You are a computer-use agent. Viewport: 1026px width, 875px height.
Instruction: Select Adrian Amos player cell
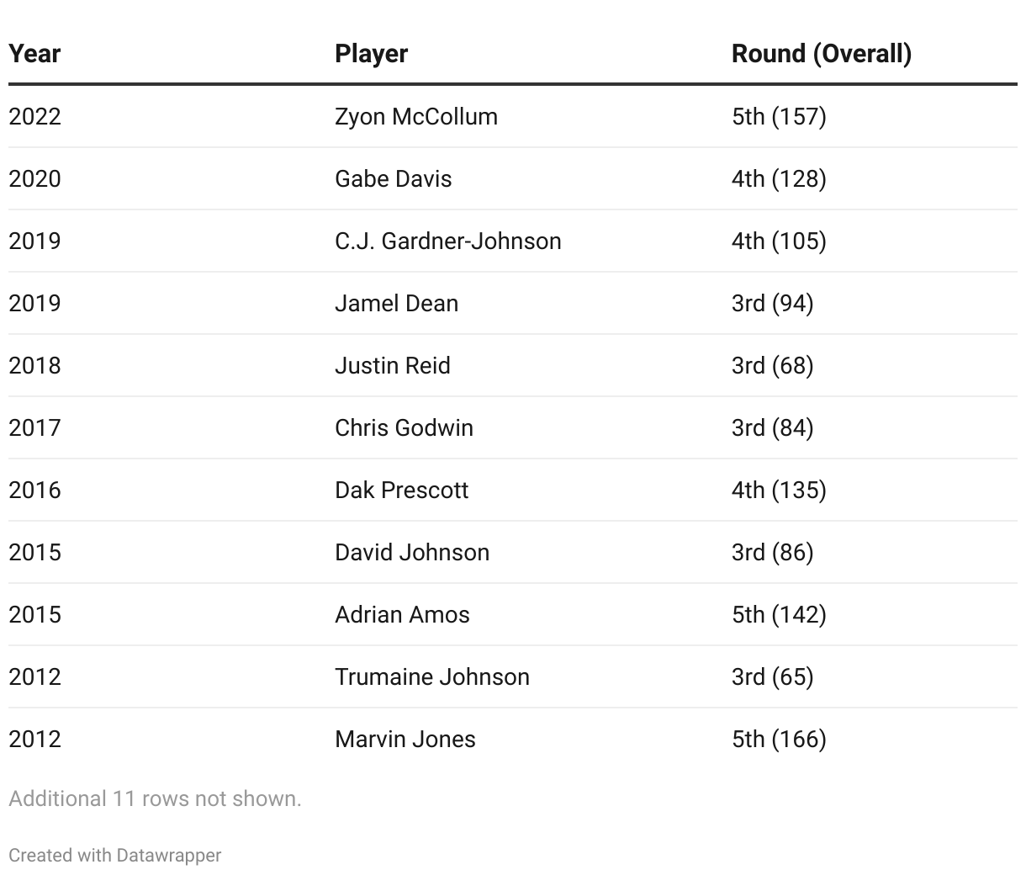click(x=402, y=614)
